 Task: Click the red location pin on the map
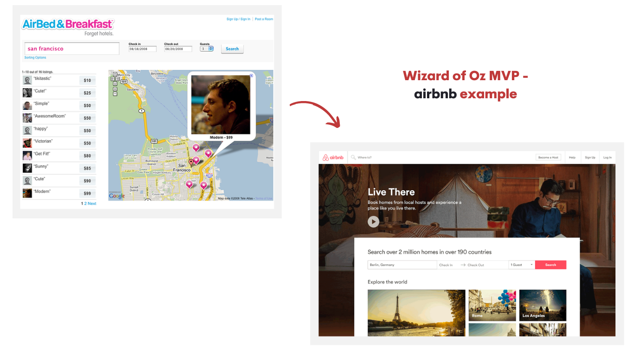click(191, 163)
